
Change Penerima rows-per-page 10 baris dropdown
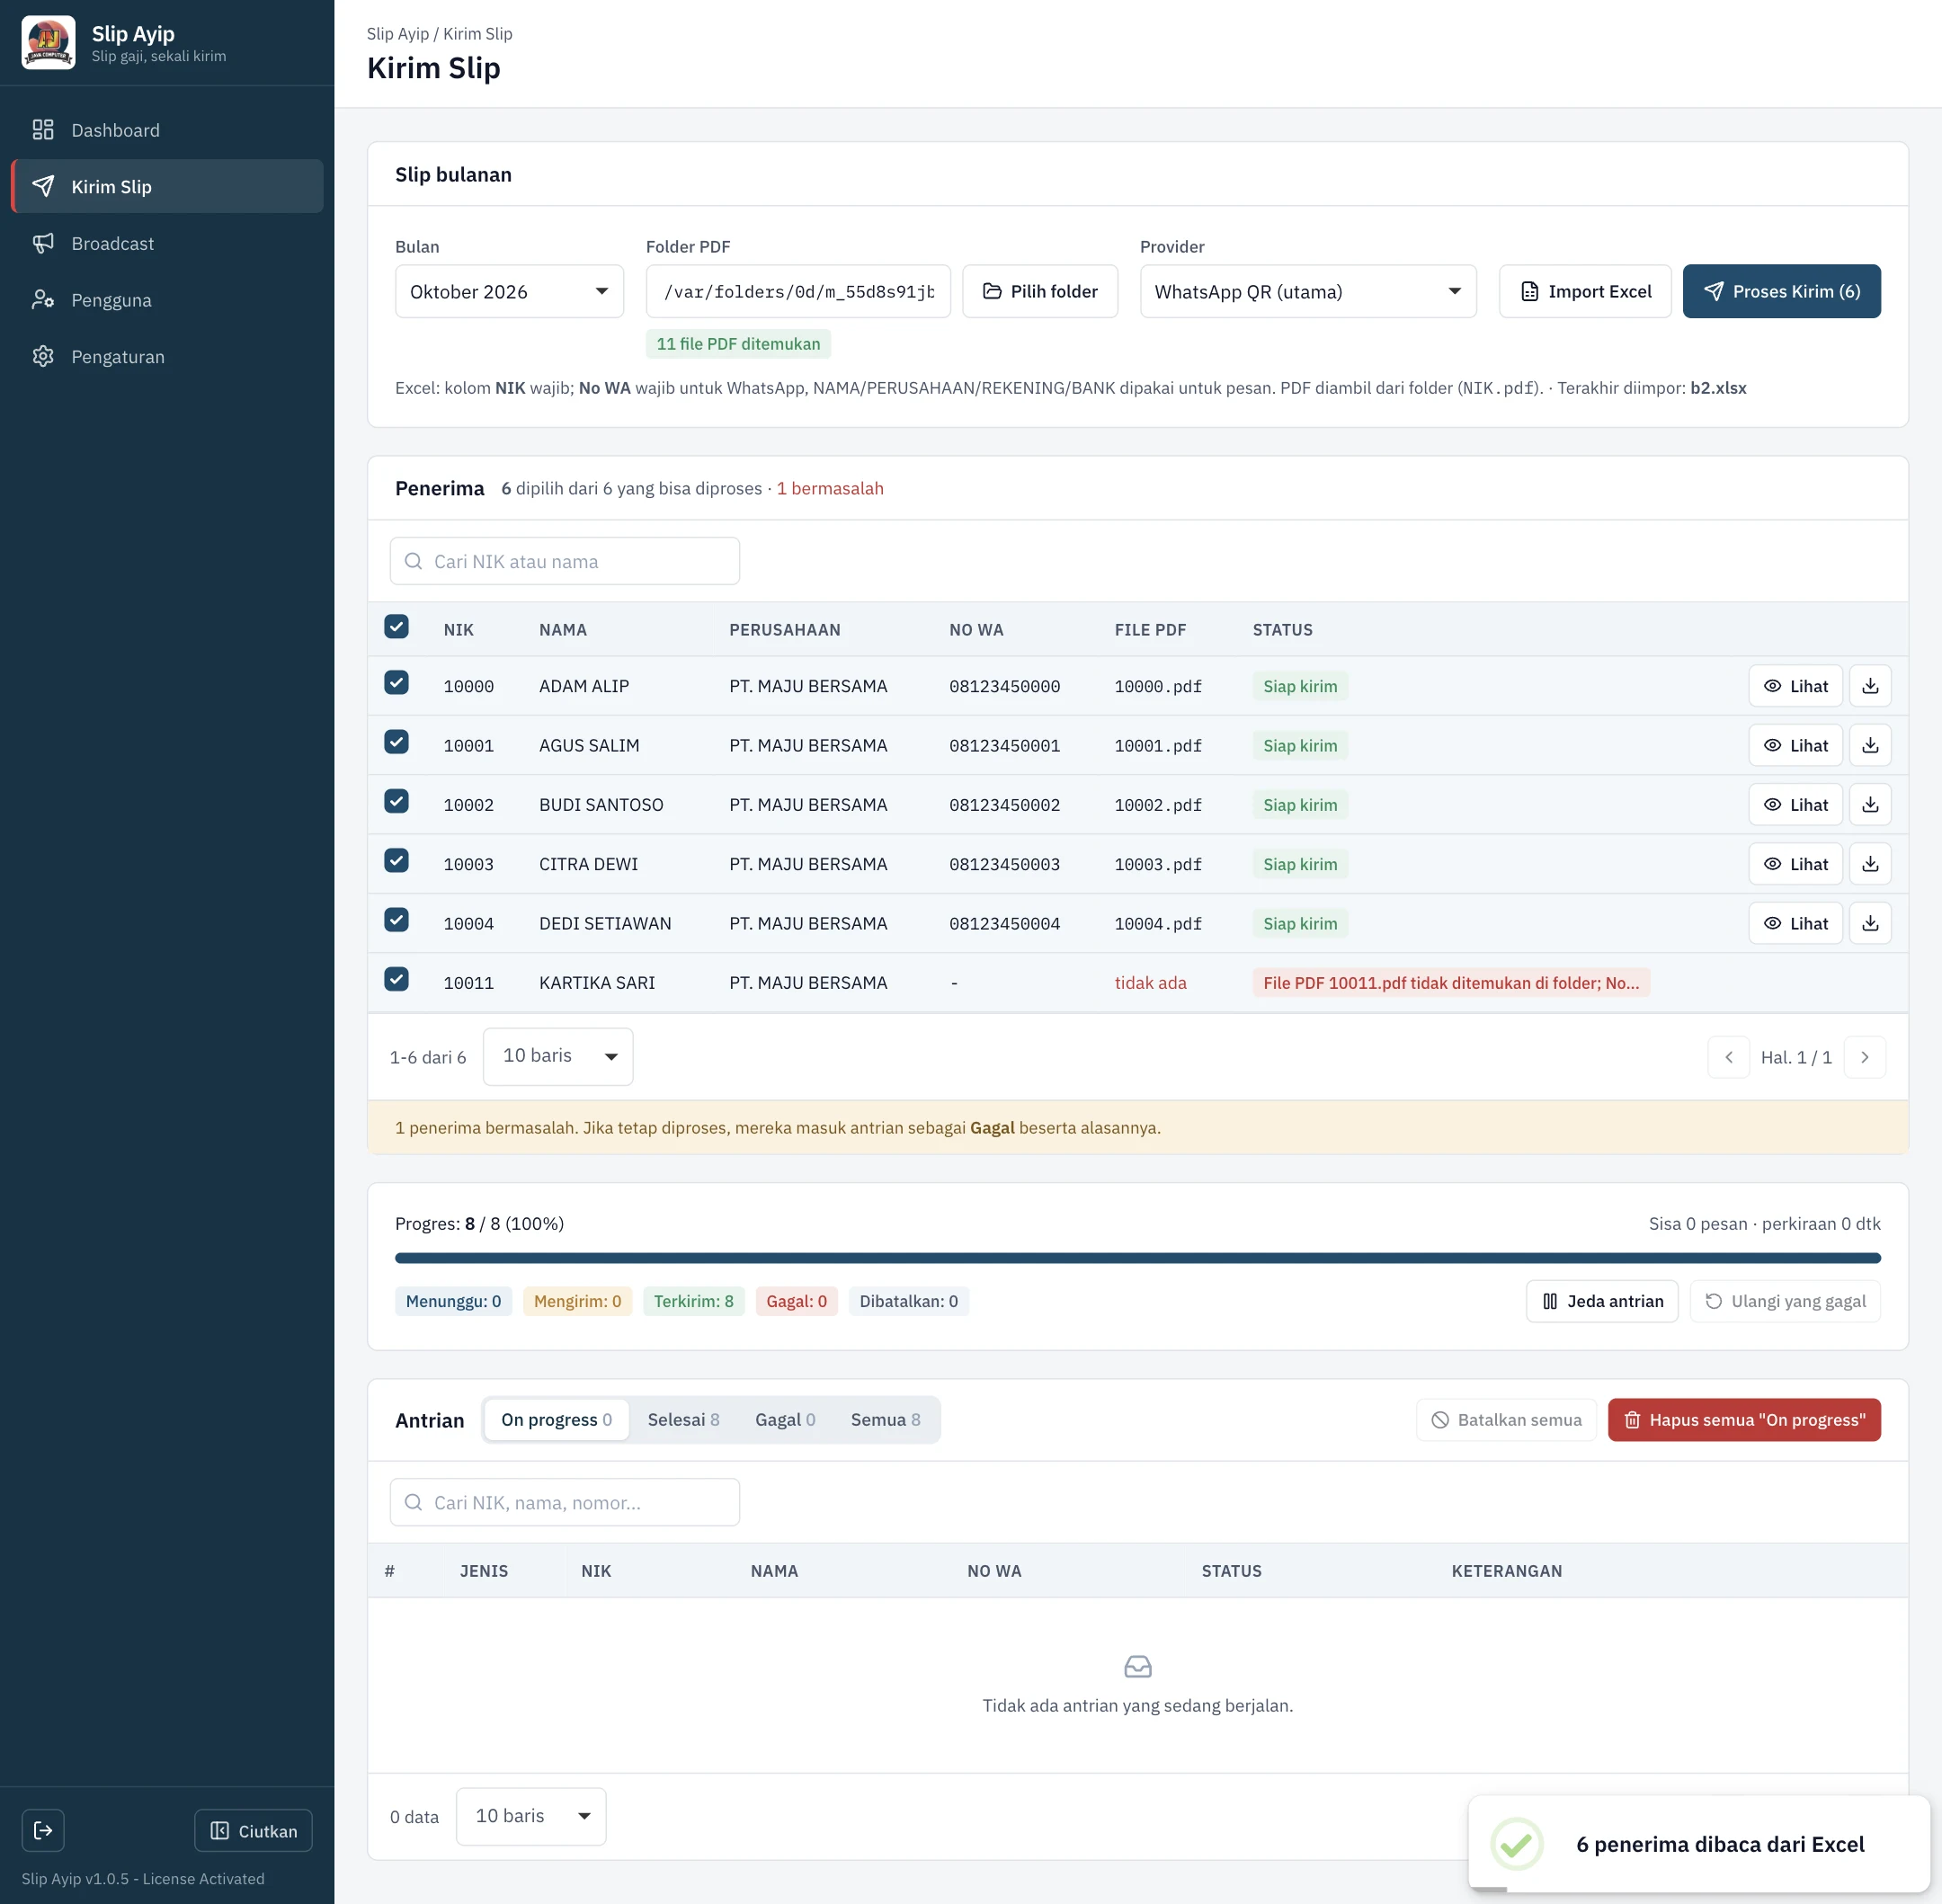558,1057
